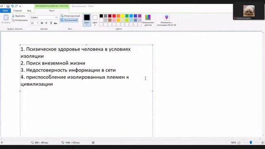Screen dimensions: 265x149
Task: Pick the brown color swatch
Action: click(110, 20)
